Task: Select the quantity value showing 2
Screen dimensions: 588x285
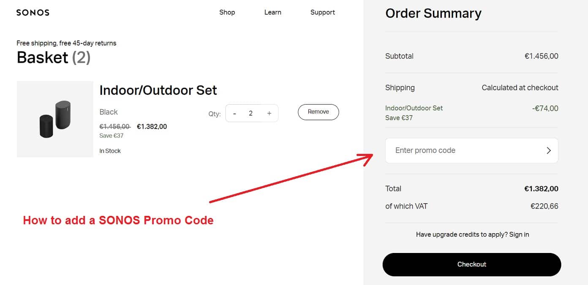Action: 250,113
